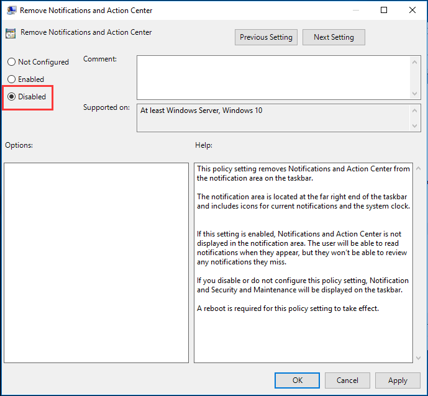
Task: Click the text 'A reboot is required' line
Action: 288,308
